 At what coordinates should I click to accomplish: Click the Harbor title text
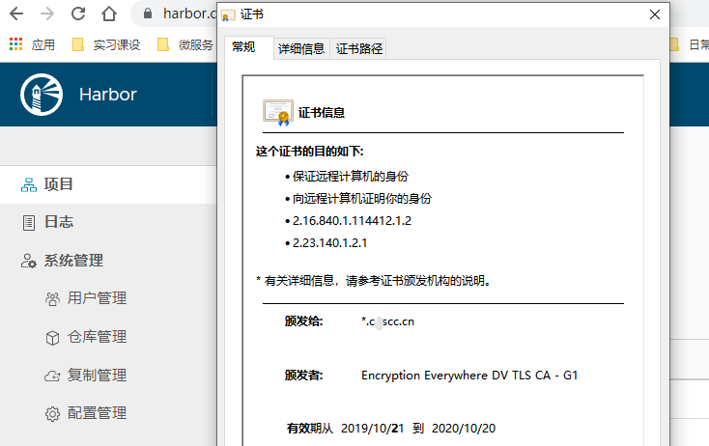[x=107, y=95]
